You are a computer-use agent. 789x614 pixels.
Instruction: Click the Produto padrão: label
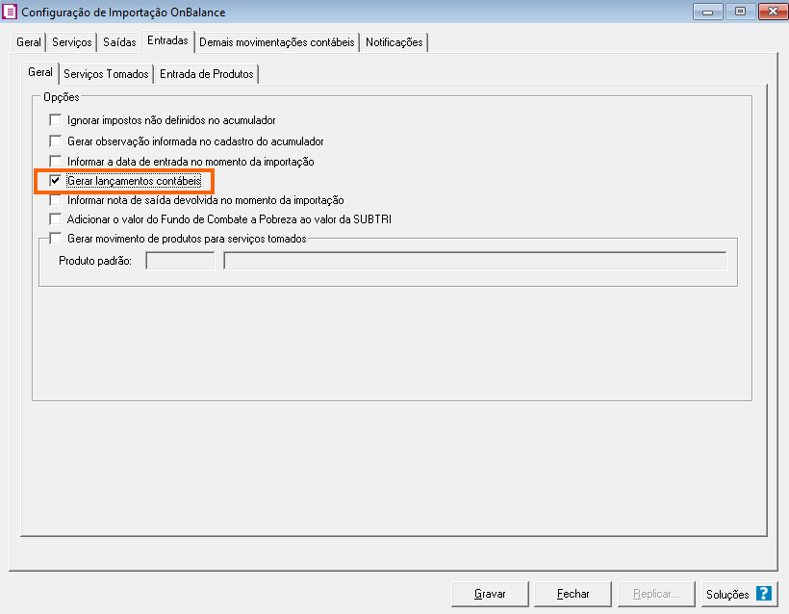(95, 261)
